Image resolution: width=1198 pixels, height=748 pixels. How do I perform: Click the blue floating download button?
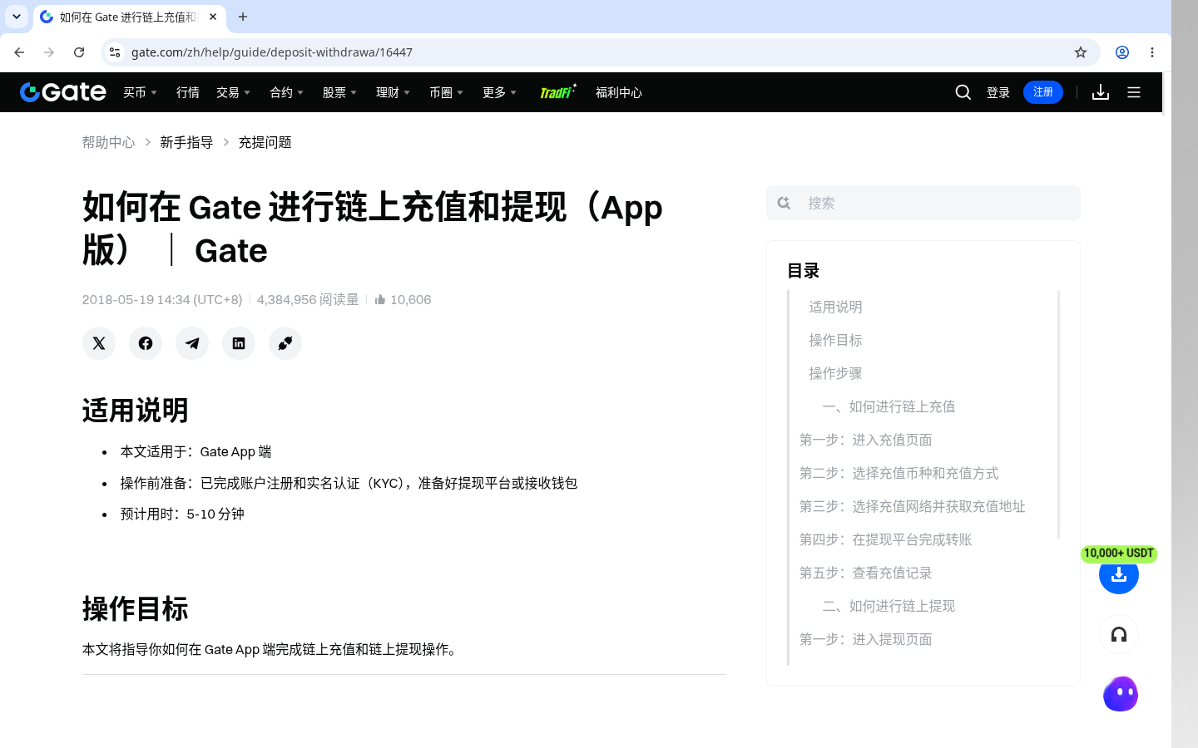coord(1119,574)
